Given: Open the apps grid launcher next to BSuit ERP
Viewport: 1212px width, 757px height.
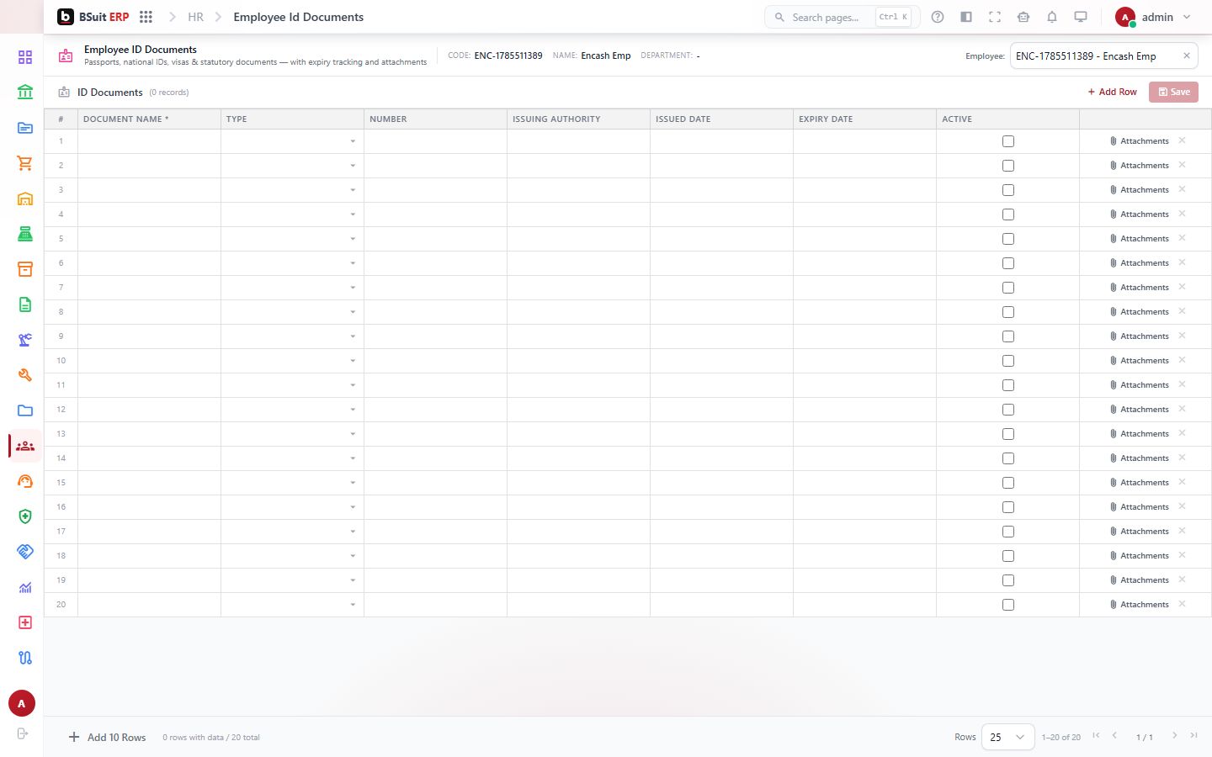Looking at the screenshot, I should (146, 17).
